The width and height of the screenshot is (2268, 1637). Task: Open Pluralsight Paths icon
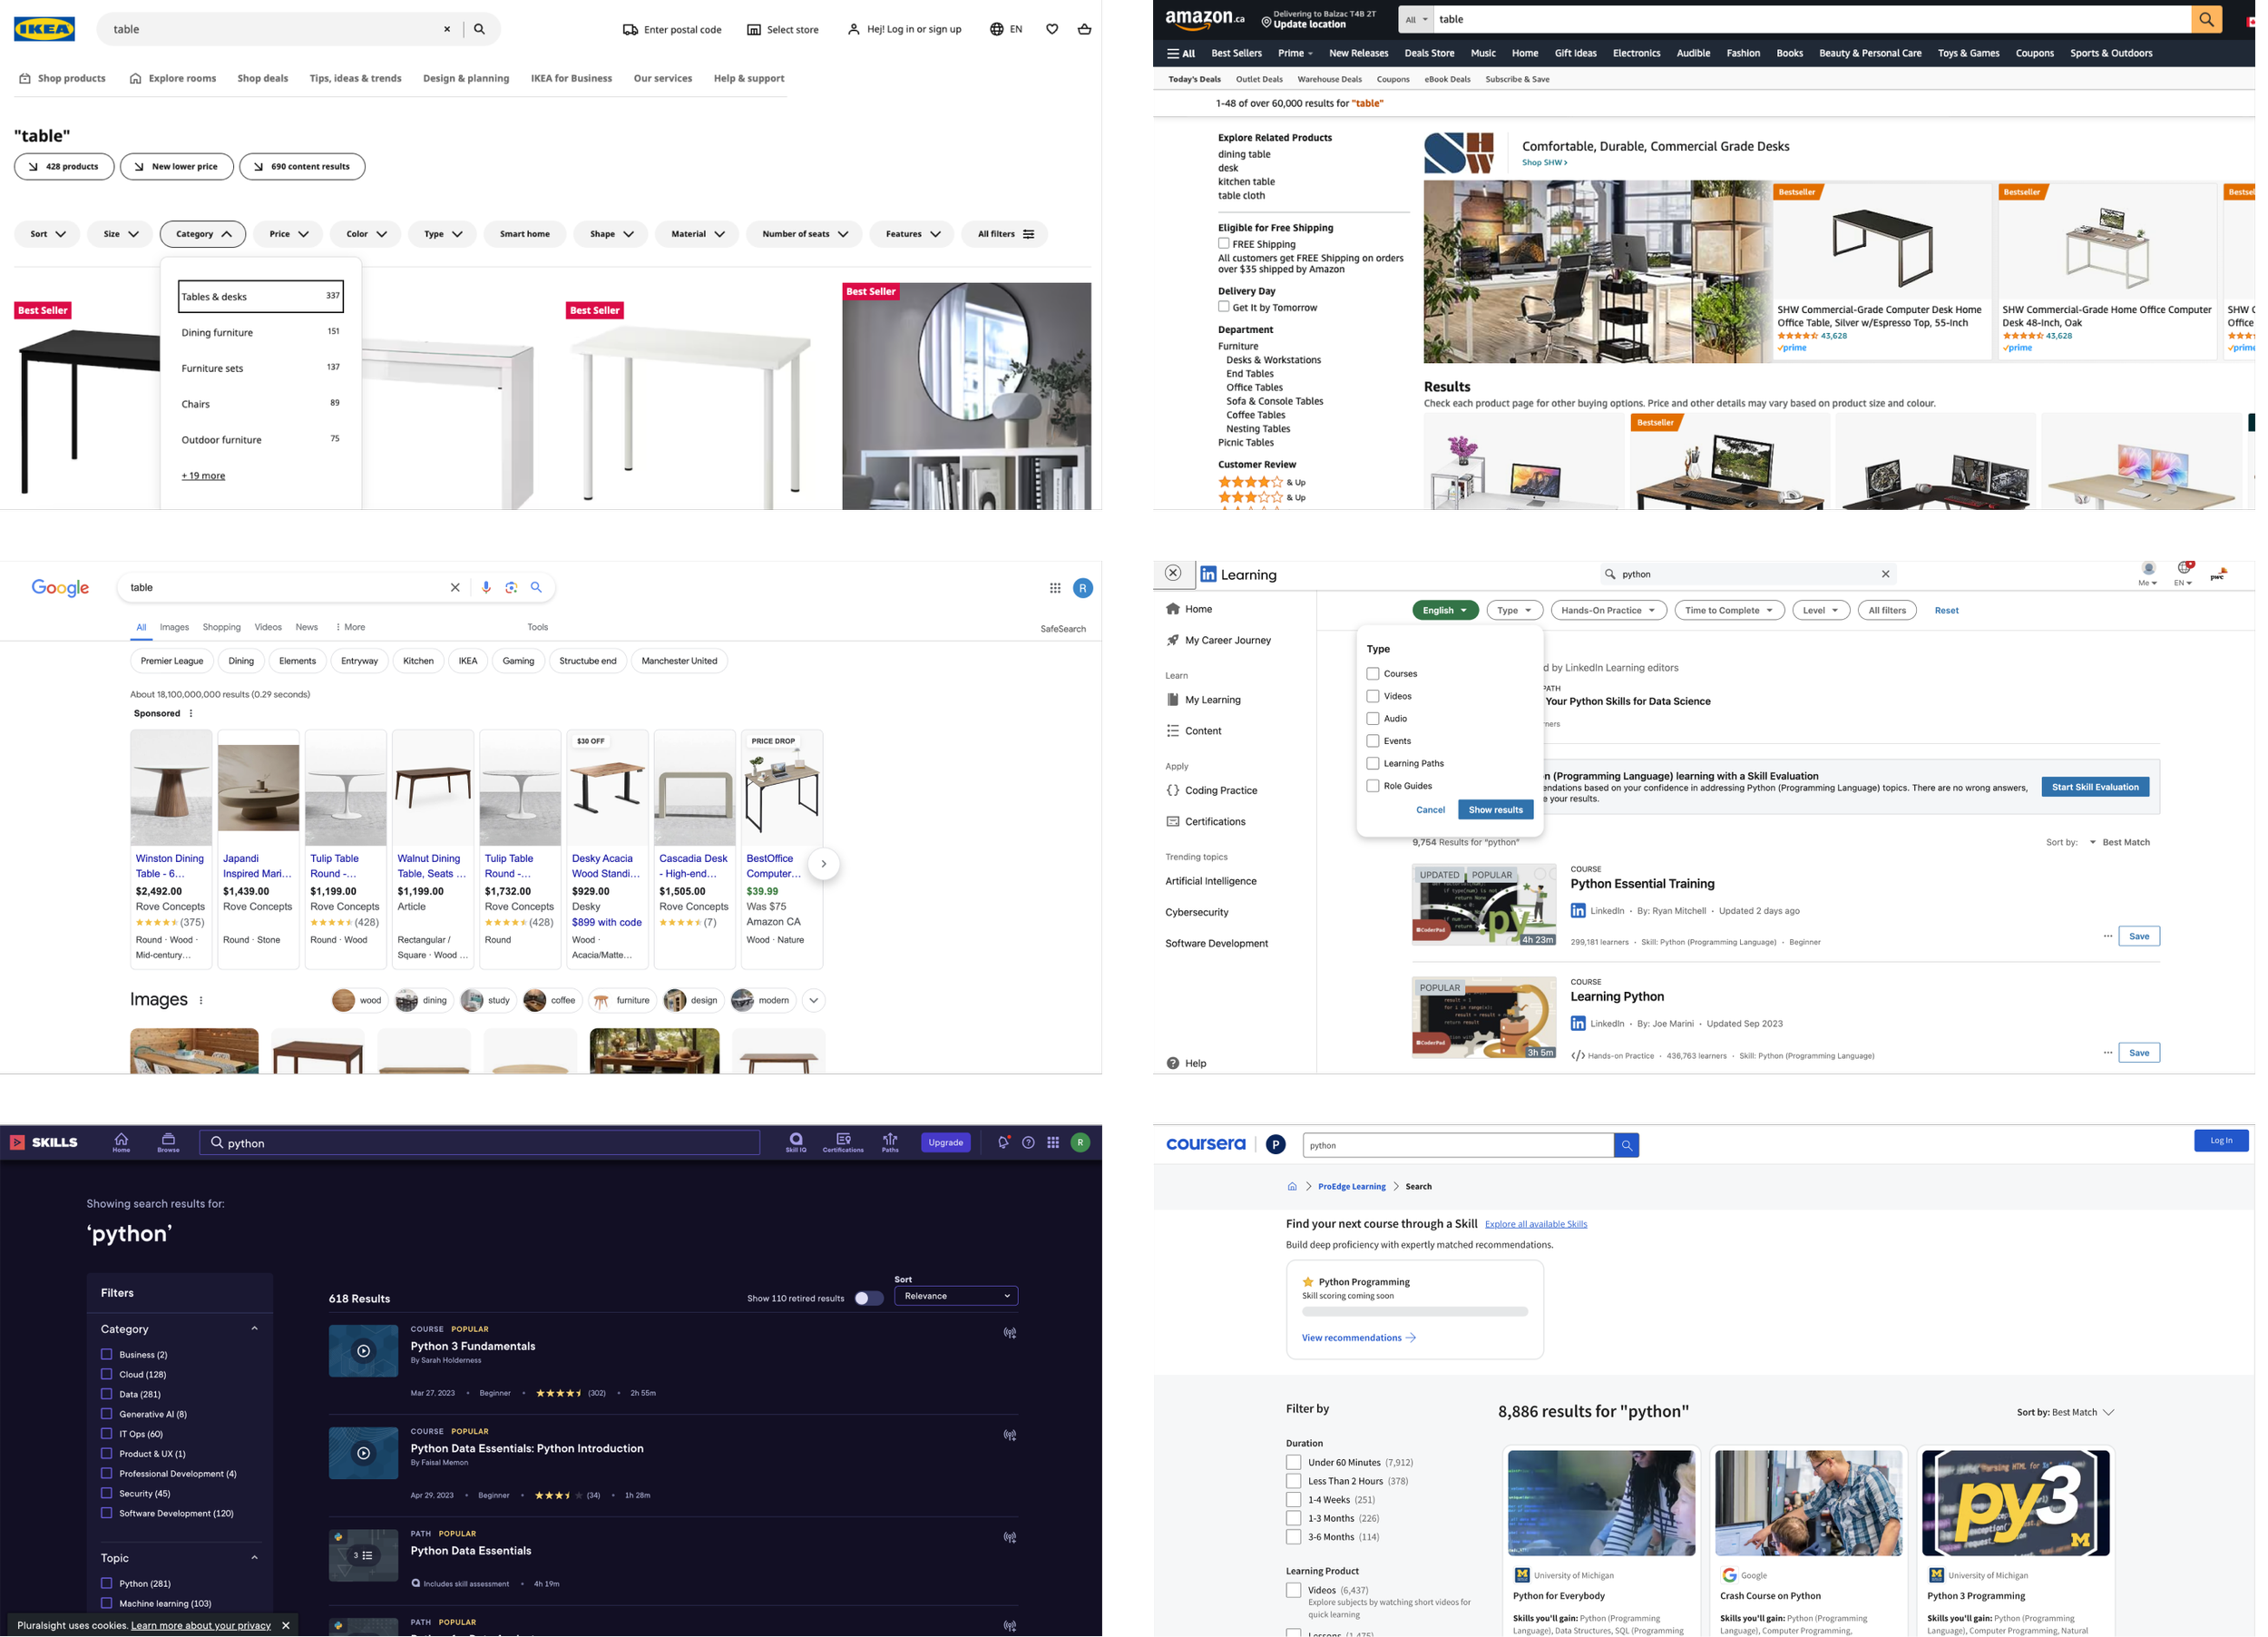pyautogui.click(x=890, y=1142)
